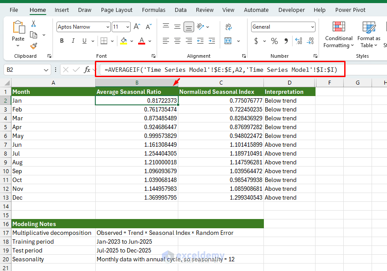Apply cell borders icon
Image resolution: width=387 pixels, height=271 pixels.
pos(104,41)
